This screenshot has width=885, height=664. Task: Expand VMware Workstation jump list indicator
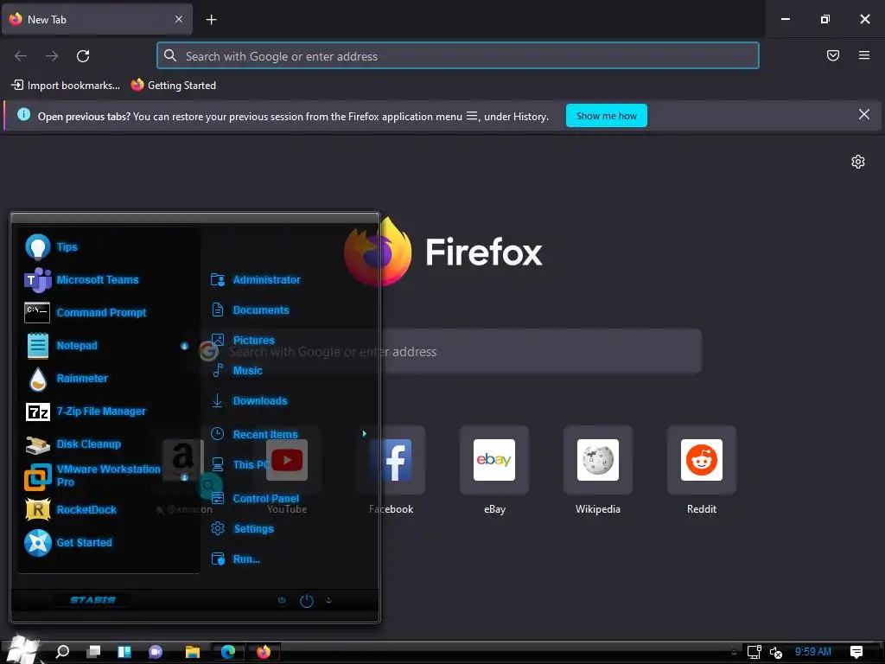[184, 477]
